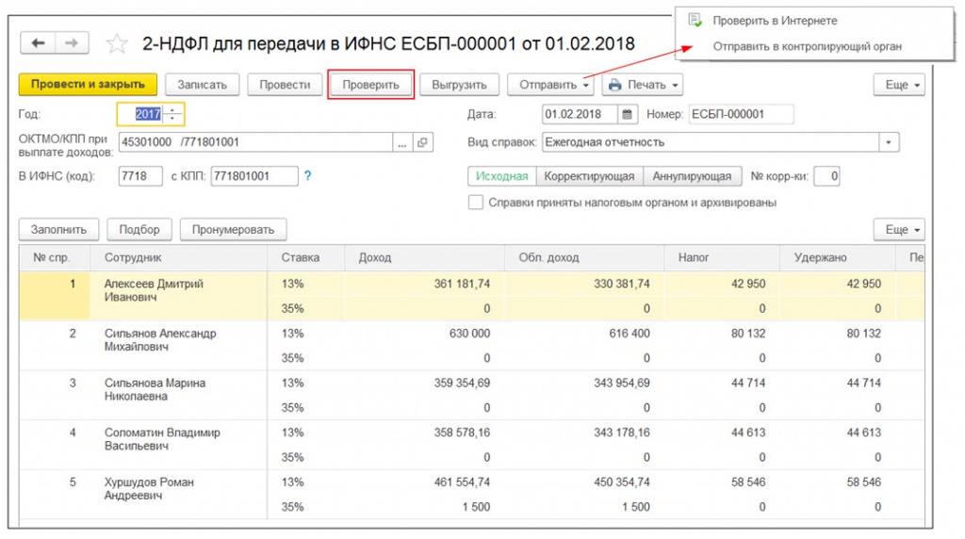Open the top Еще dropdown menu
965x539 pixels.
[902, 85]
